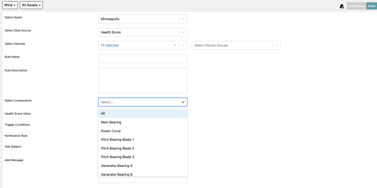
Task: Click the Add Subject label
Action: 13,147
